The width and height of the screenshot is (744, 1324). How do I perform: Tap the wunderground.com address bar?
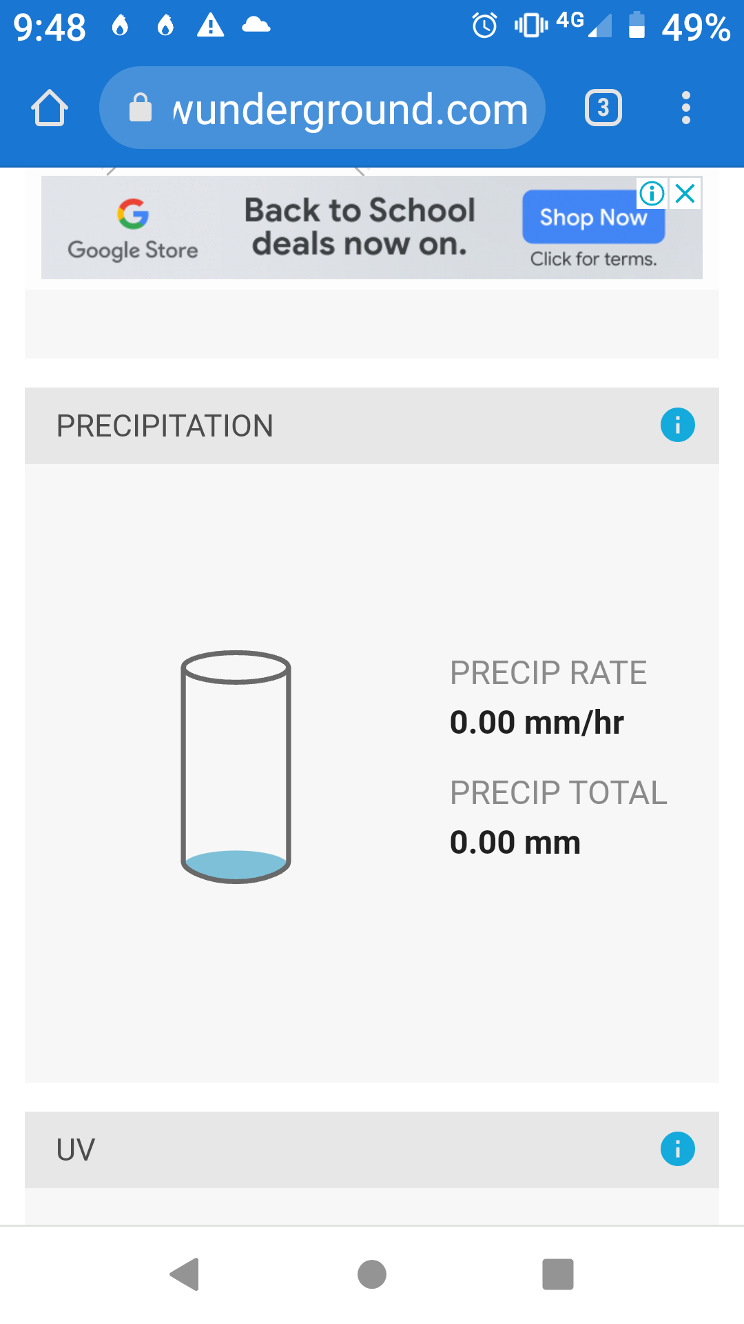[350, 109]
